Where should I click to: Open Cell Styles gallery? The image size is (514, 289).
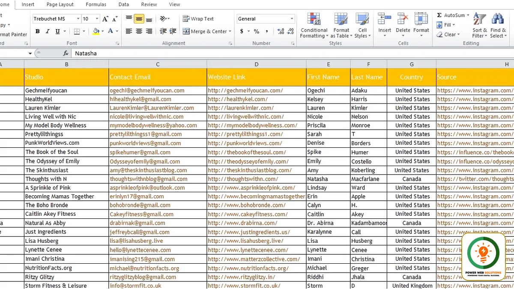tap(362, 26)
